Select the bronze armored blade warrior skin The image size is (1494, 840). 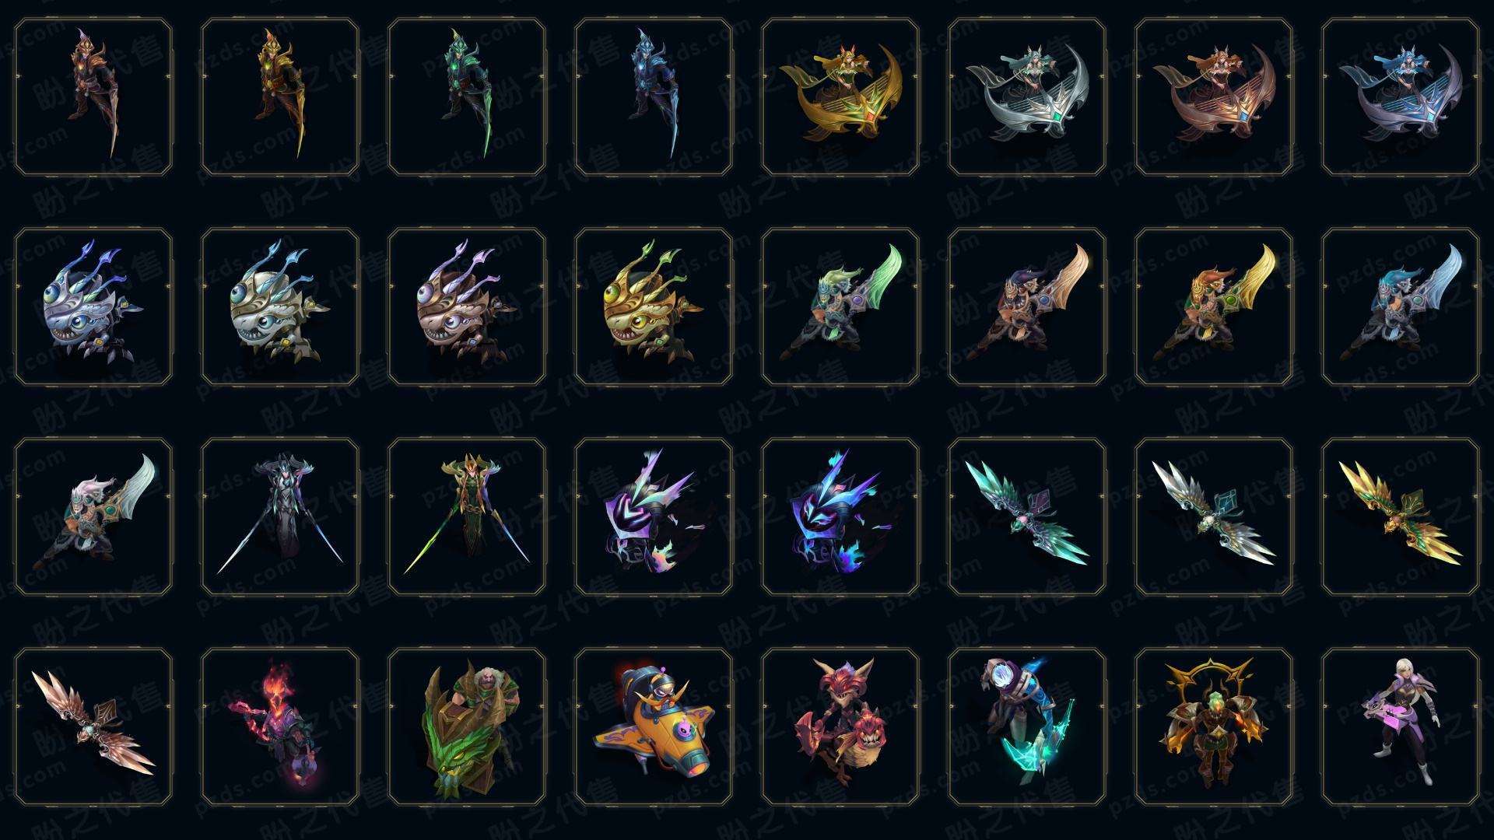pyautogui.click(x=93, y=97)
